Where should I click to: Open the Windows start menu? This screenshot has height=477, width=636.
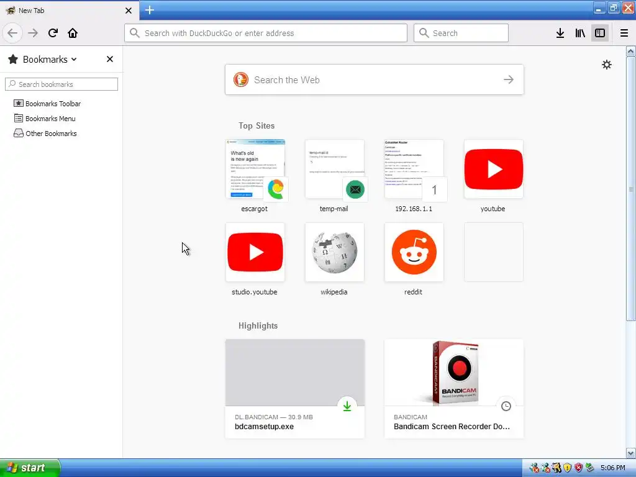pyautogui.click(x=30, y=468)
